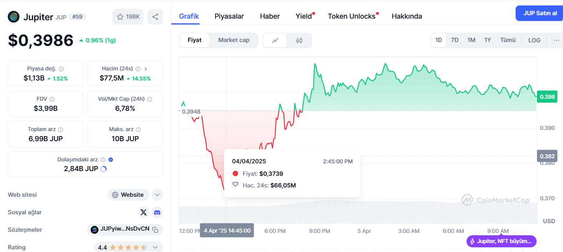Click info icon beside Vol/Mkt Cap (24h)

click(149, 99)
